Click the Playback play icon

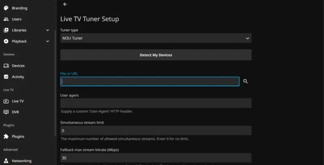click(x=6, y=41)
